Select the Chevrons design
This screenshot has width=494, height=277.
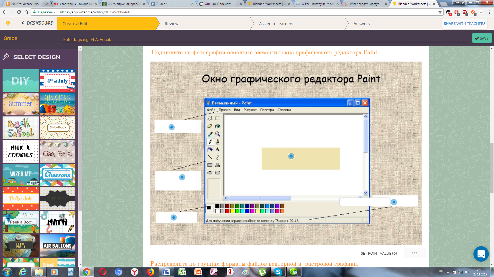tap(57, 175)
